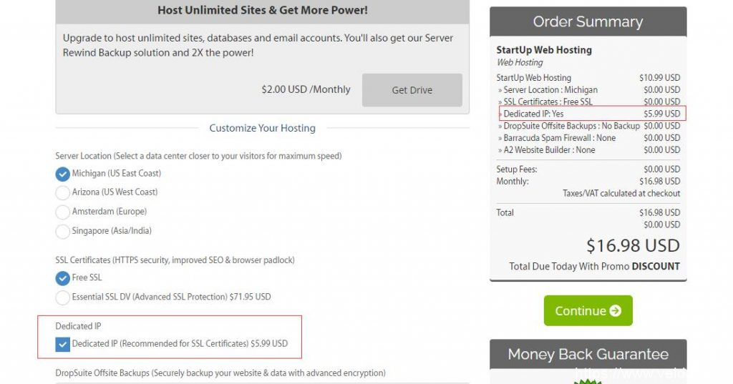This screenshot has width=733, height=384.
Task: Click the Host Unlimited Sites heading
Action: [262, 11]
